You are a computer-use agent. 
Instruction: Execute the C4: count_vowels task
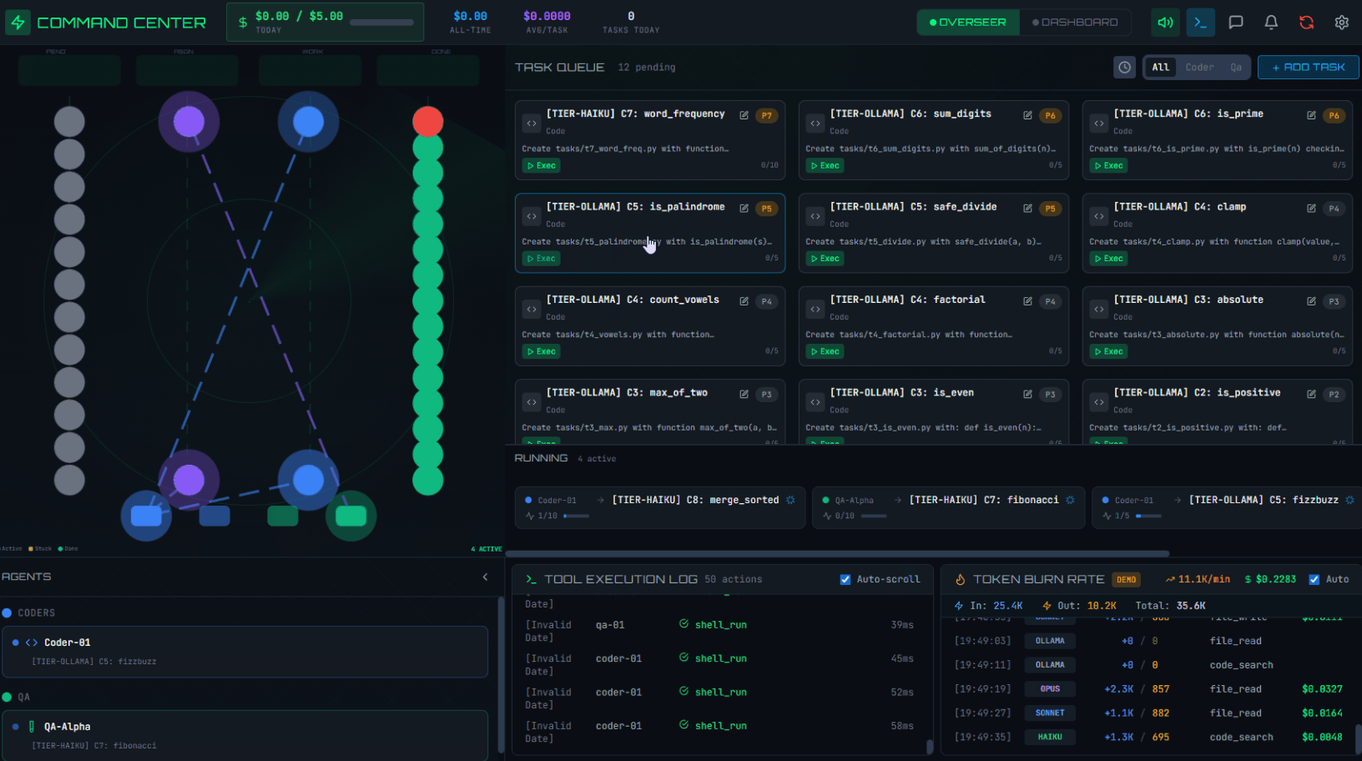point(542,352)
